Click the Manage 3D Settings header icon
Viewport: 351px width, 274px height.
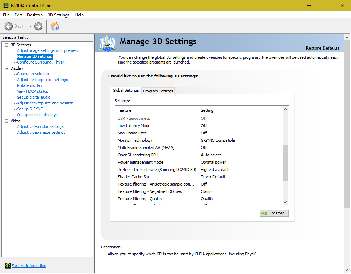click(x=107, y=43)
